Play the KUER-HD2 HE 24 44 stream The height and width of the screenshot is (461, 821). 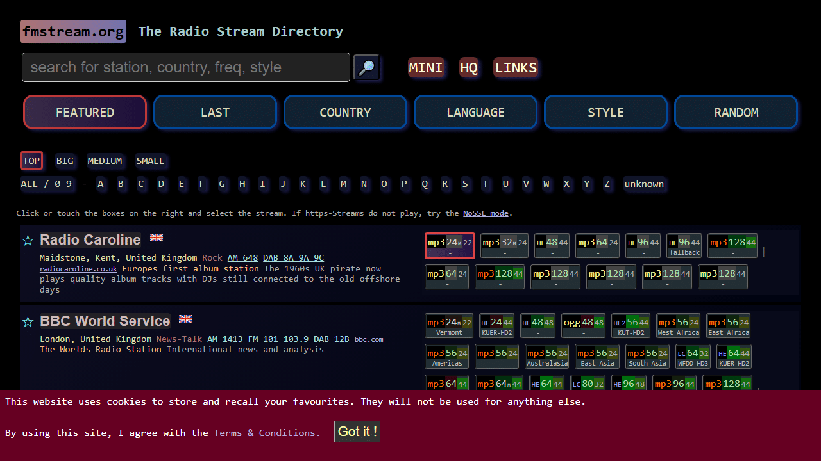497,326
